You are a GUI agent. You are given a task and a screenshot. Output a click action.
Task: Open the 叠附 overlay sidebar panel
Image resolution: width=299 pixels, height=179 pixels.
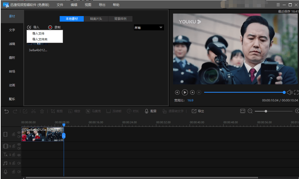tap(12, 58)
